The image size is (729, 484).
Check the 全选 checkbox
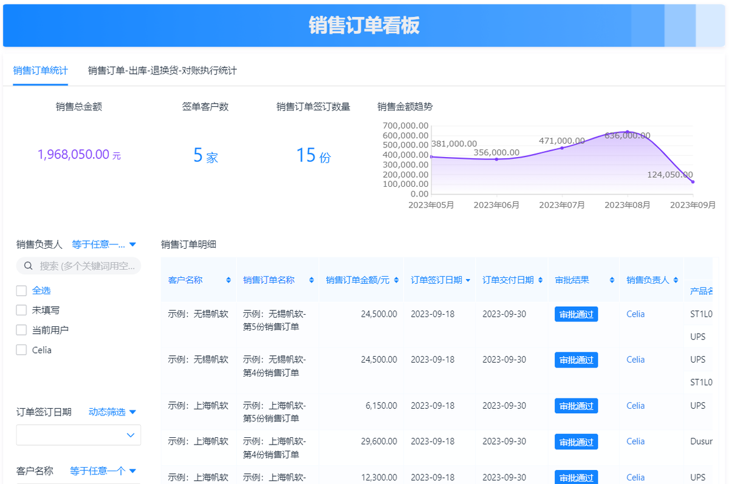point(21,291)
